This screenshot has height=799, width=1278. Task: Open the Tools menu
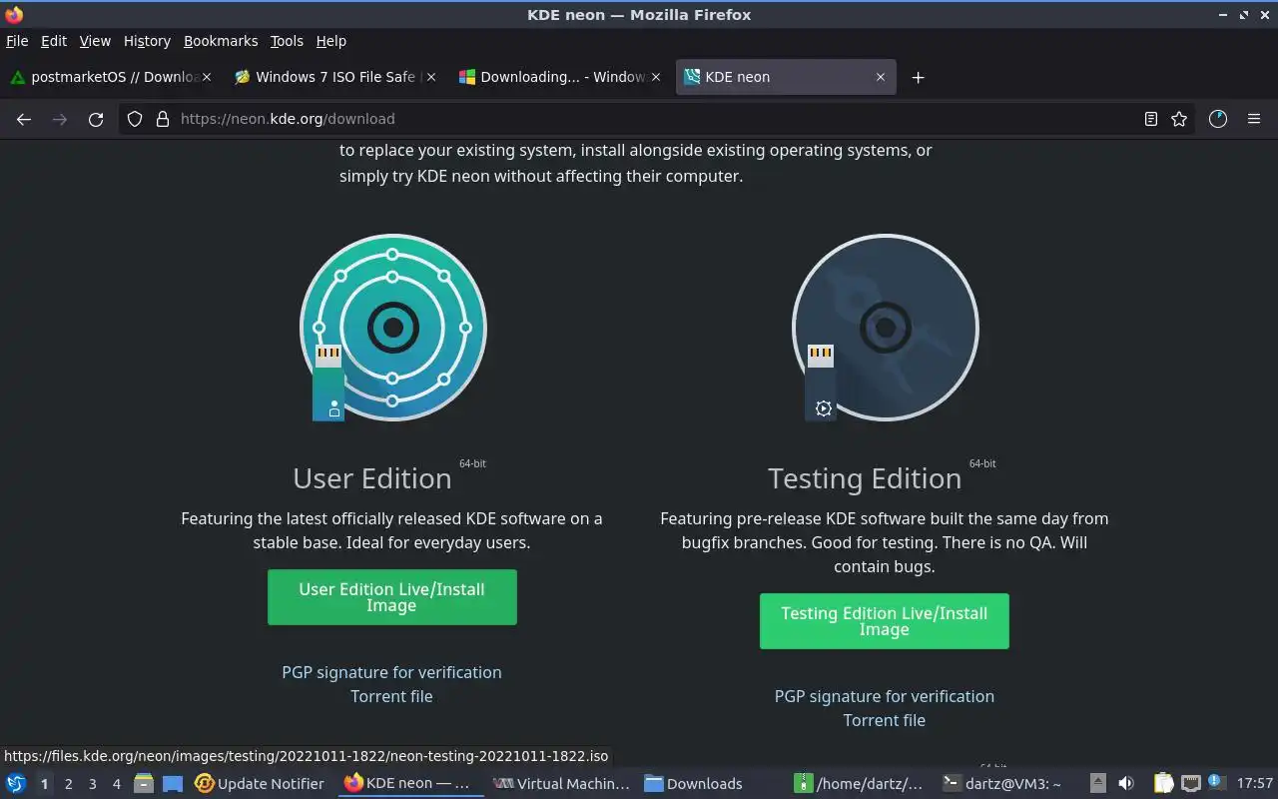pyautogui.click(x=287, y=41)
